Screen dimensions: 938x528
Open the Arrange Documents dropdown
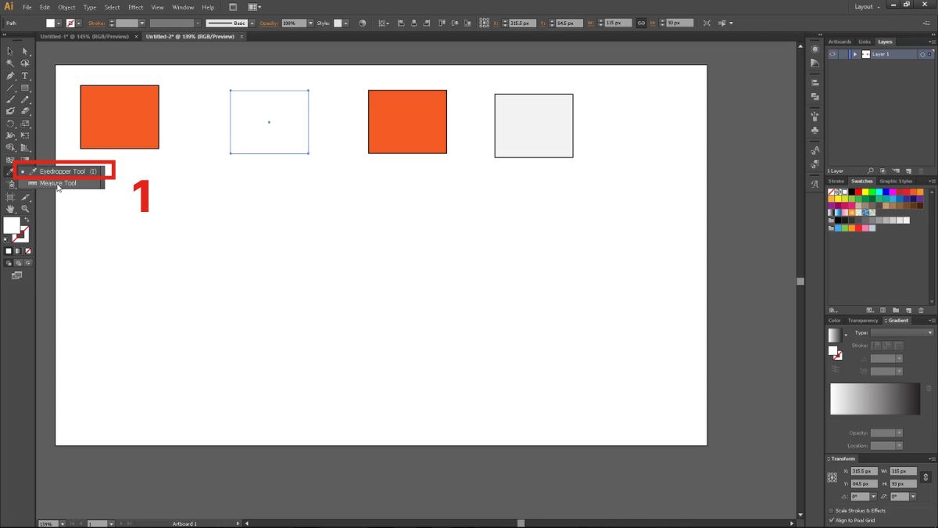click(255, 7)
